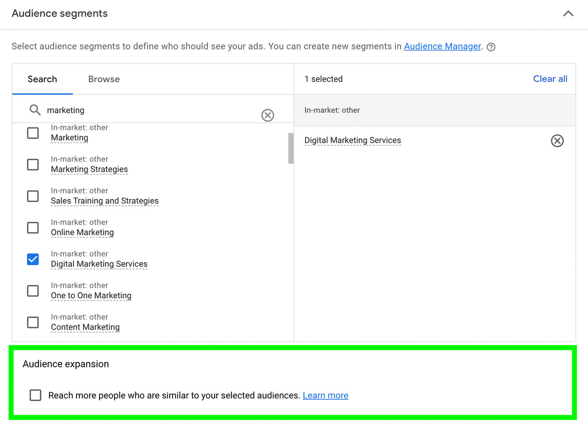Viewport: 588px width, 430px height.
Task: Check the Online Marketing checkbox
Action: point(33,227)
